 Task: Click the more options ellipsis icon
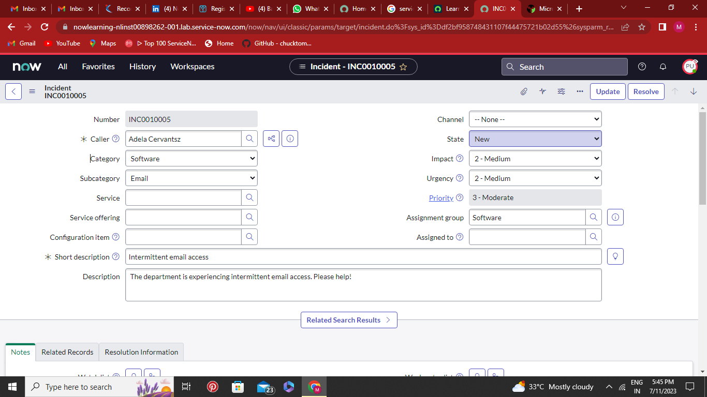580,91
